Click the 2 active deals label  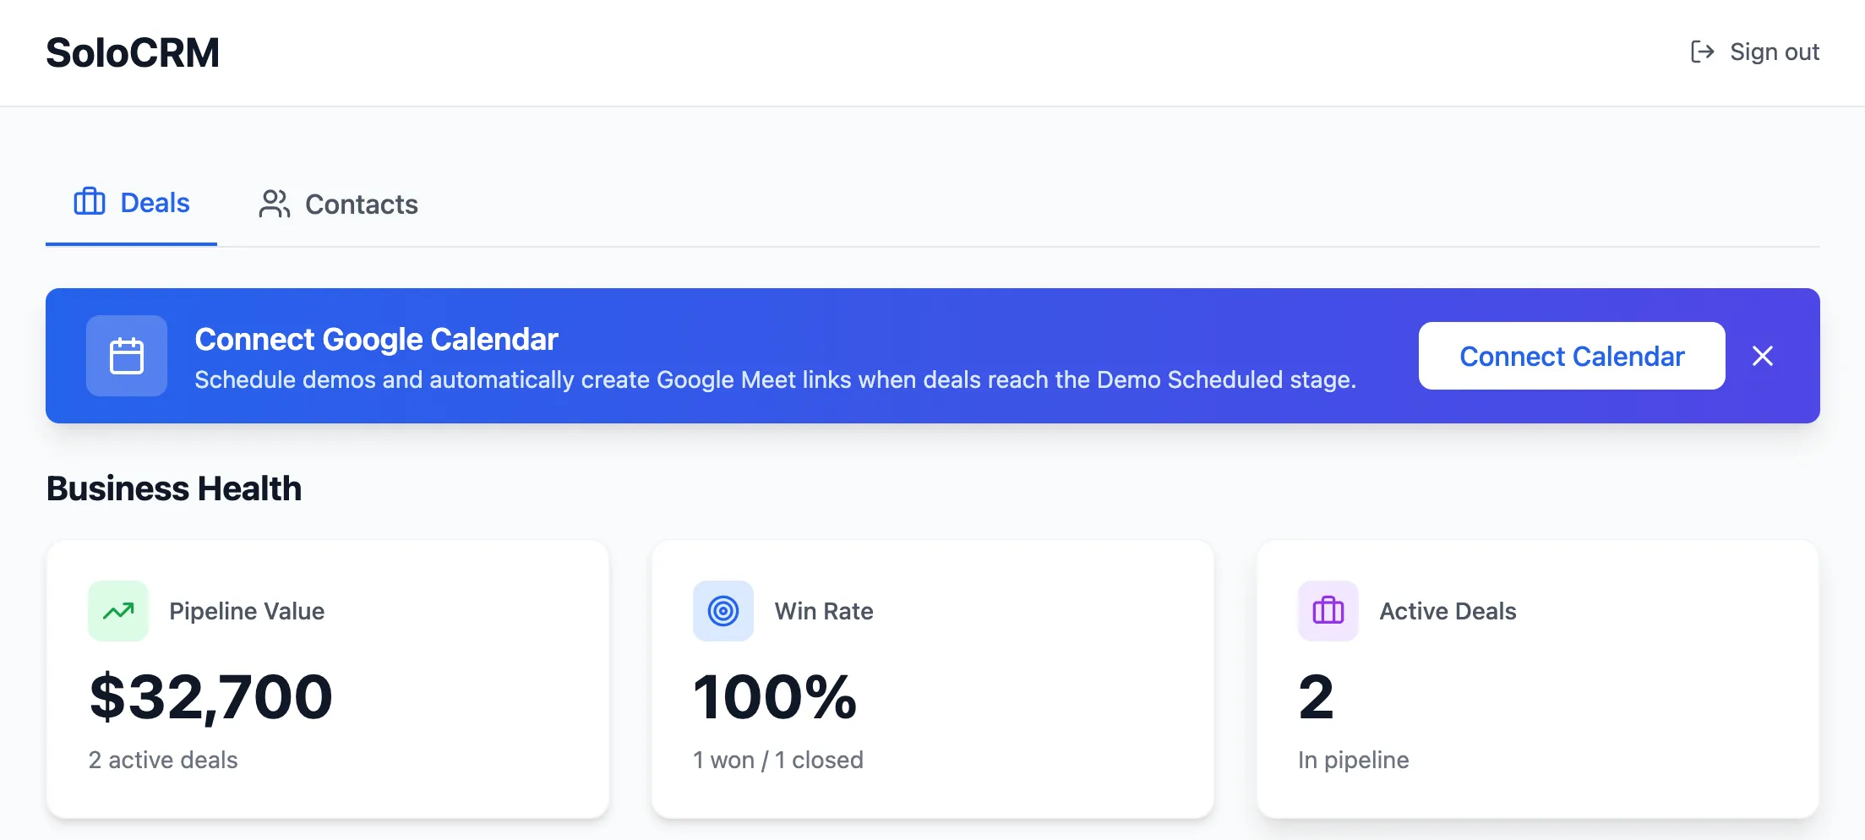tap(163, 760)
